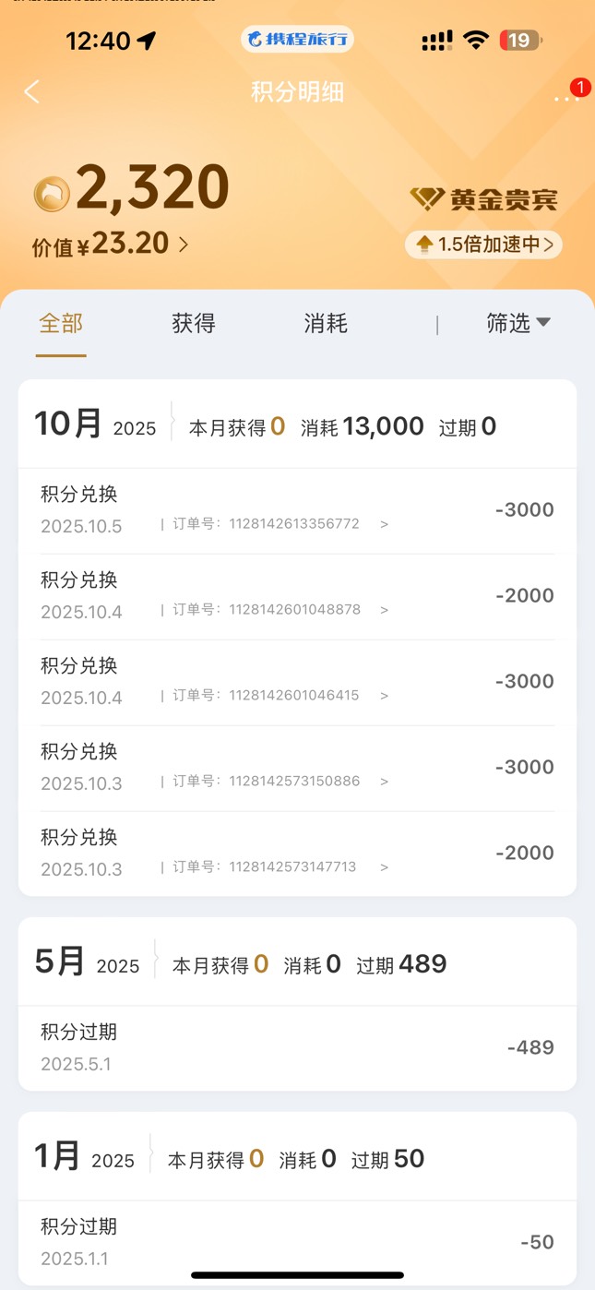595x1290 pixels.
Task: Tap the gold points coin icon
Action: tap(52, 193)
